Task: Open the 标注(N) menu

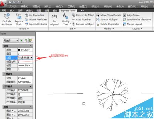Action: [x=95, y=7]
